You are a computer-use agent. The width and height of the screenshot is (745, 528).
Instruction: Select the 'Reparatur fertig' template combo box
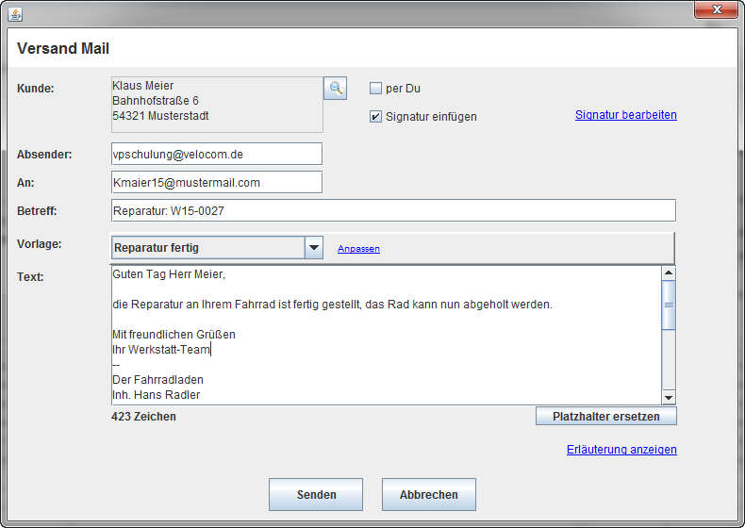pyautogui.click(x=207, y=248)
